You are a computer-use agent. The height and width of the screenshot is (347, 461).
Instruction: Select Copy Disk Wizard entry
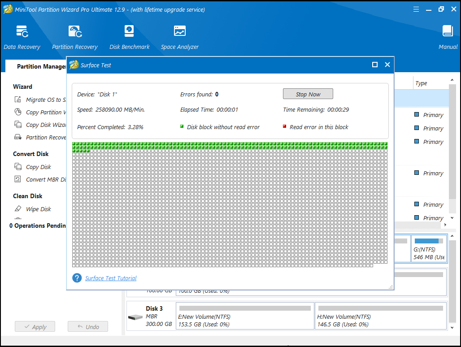click(46, 125)
